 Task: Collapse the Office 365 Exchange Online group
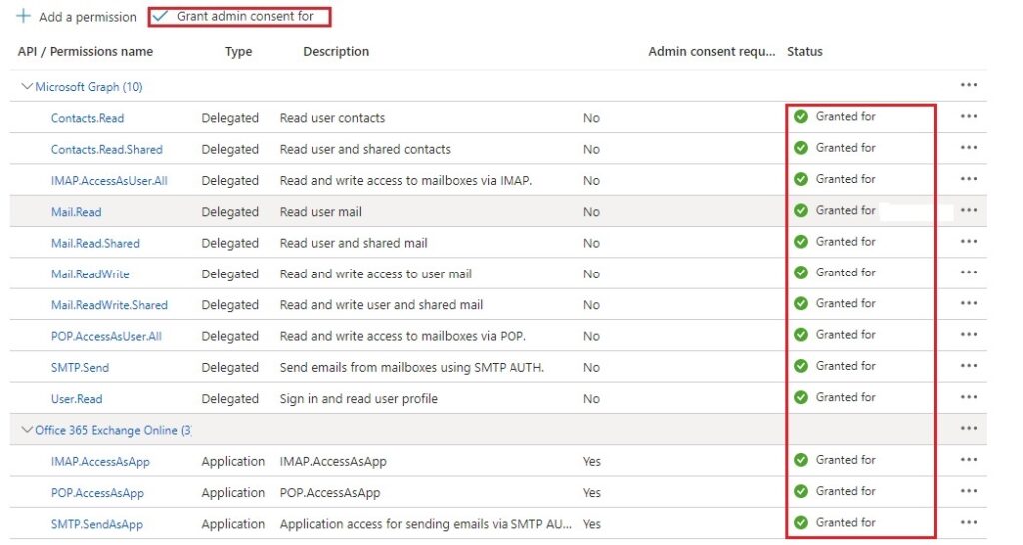pyautogui.click(x=27, y=430)
